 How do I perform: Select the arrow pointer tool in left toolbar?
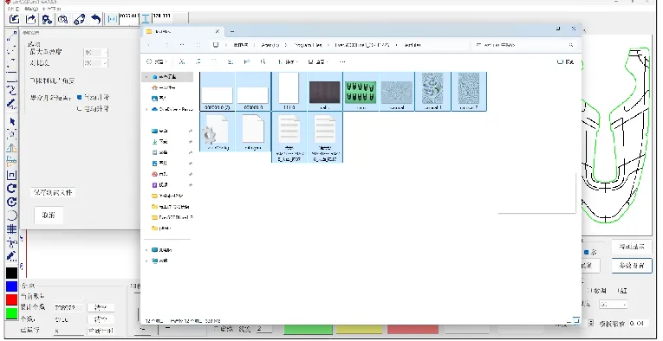tap(12, 121)
